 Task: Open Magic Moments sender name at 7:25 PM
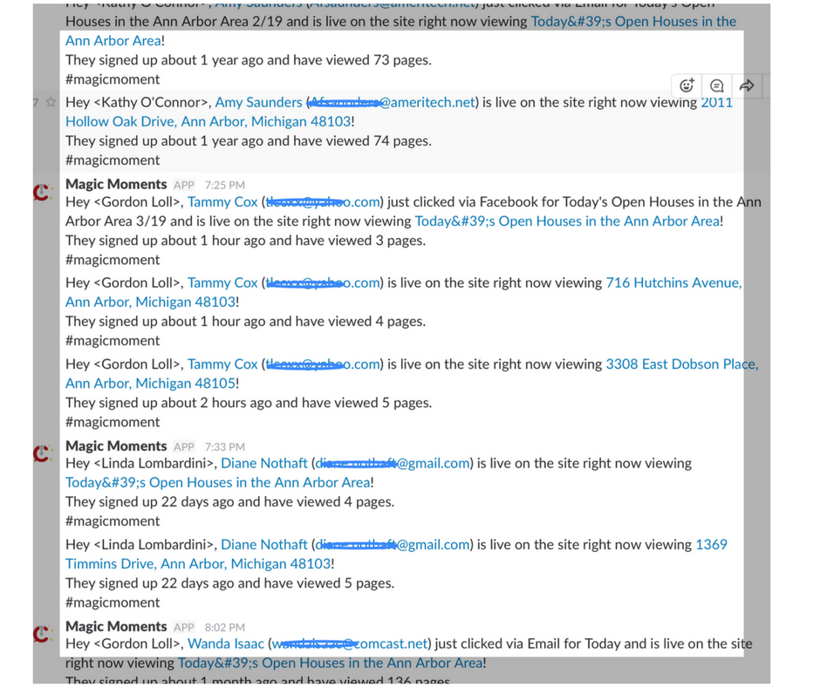coord(116,184)
